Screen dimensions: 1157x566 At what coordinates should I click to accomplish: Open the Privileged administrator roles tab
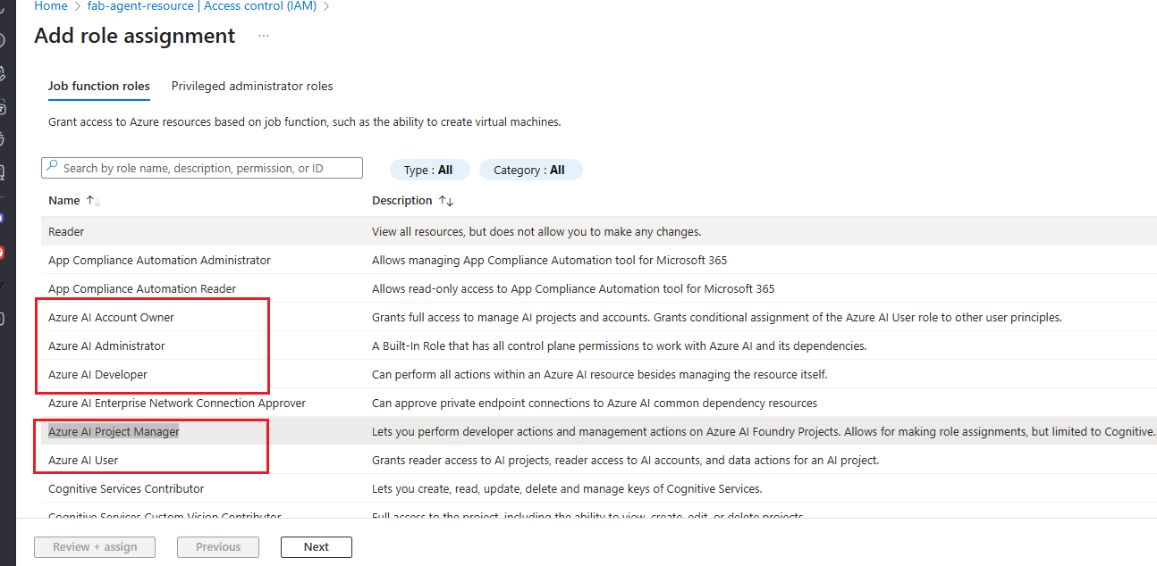[x=252, y=87]
